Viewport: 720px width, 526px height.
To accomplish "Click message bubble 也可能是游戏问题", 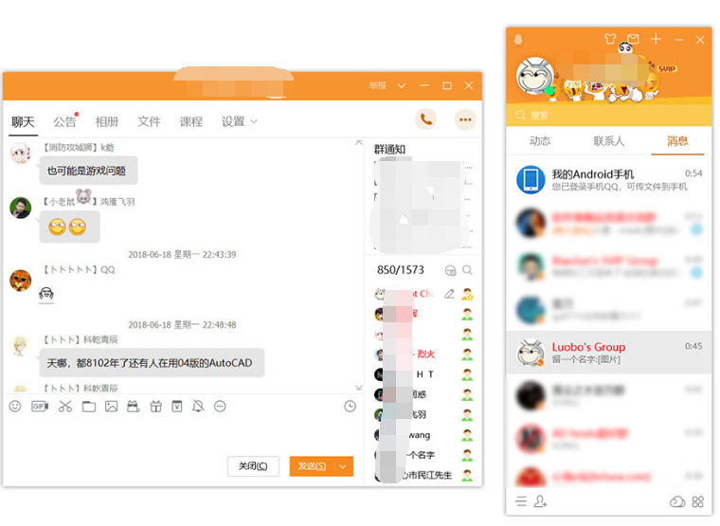I will pyautogui.click(x=89, y=171).
